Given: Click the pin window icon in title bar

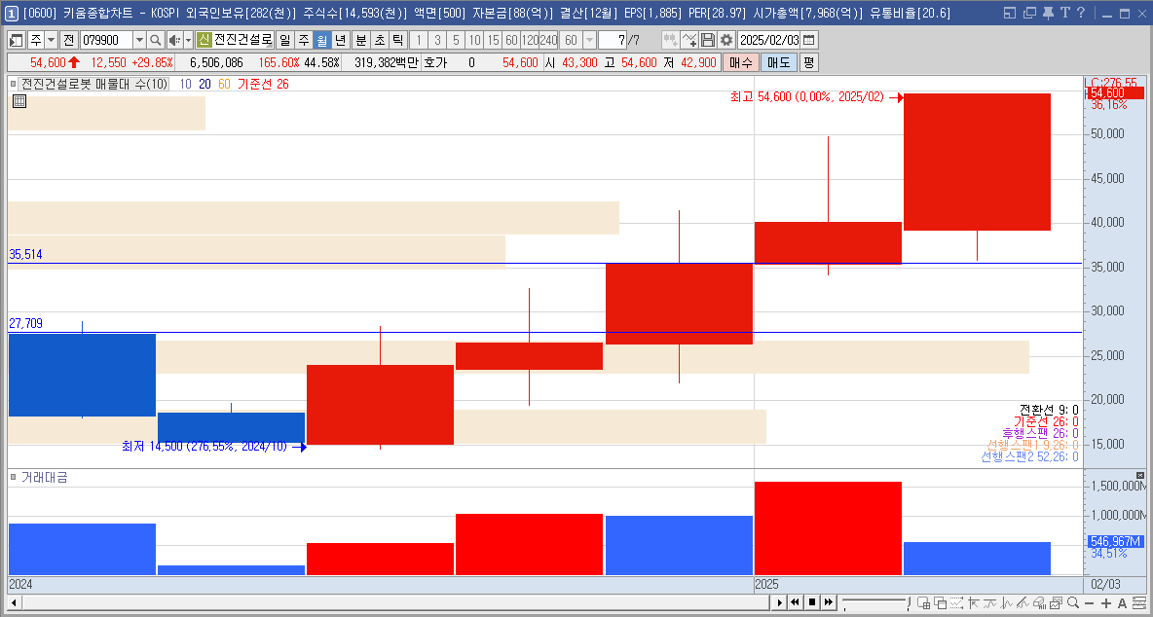Looking at the screenshot, I should [1048, 13].
